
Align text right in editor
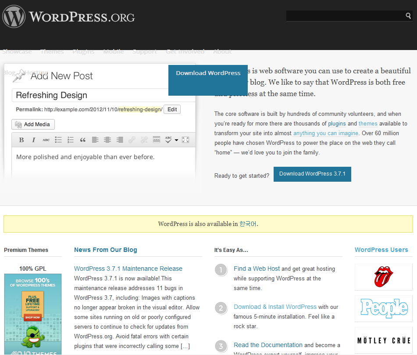point(120,140)
